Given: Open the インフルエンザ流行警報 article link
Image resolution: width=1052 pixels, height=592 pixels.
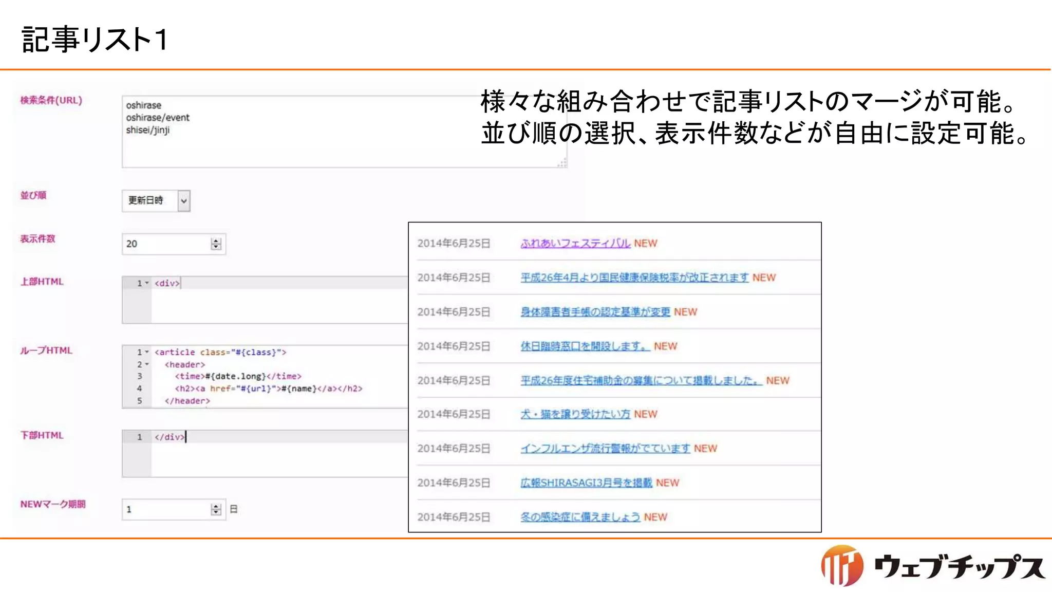Looking at the screenshot, I should point(605,449).
